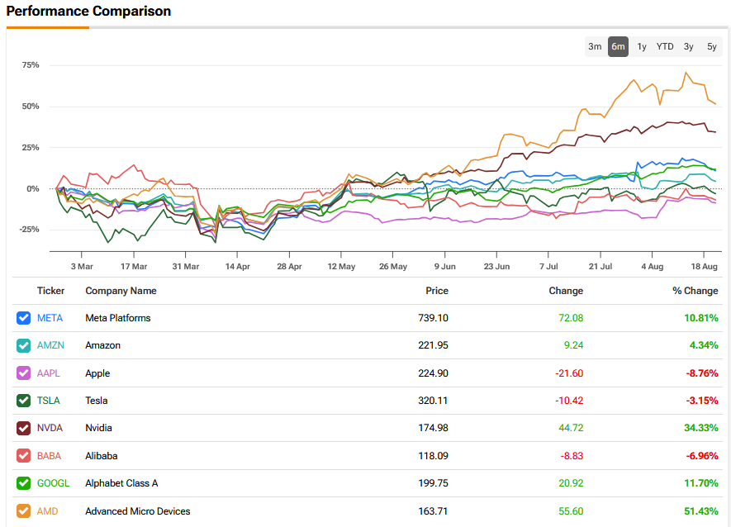Screen dimensions: 731x527
Task: Click the 75% y-axis label
Action: (x=31, y=64)
